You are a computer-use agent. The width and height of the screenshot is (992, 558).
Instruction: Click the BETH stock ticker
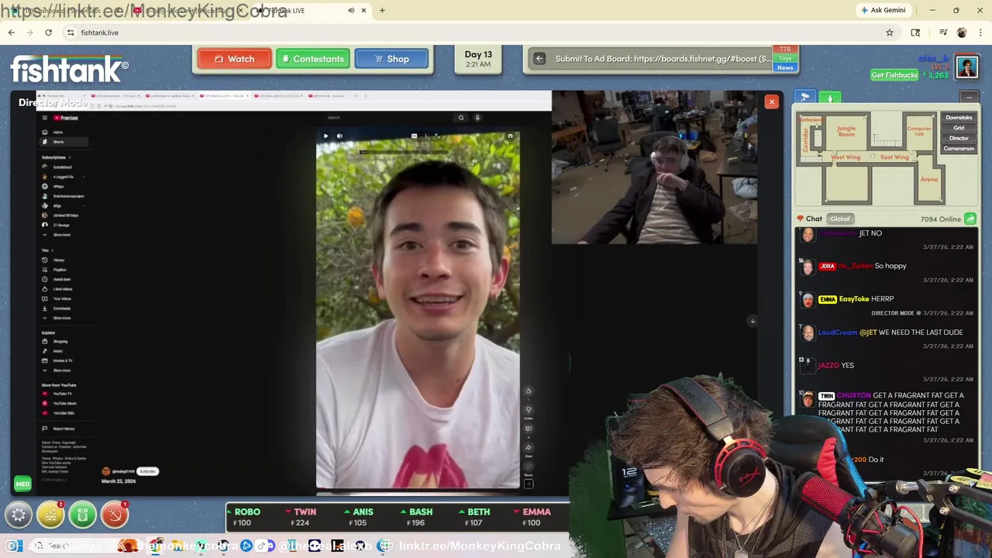click(x=475, y=517)
